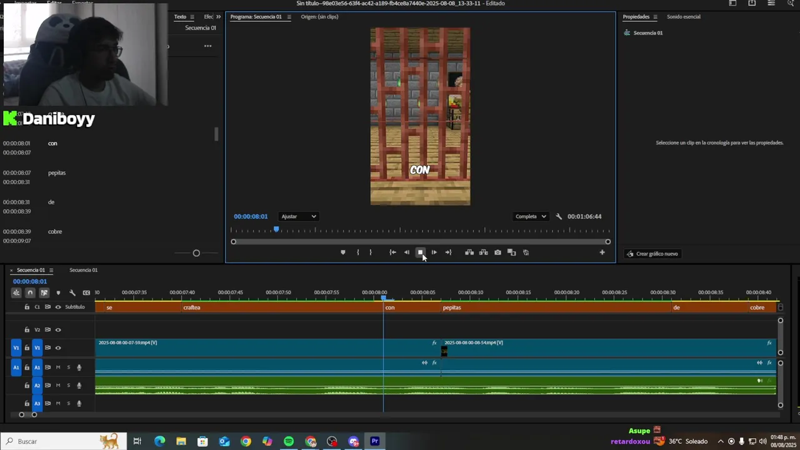Click the Crear gráfico nuevo button
The image size is (800, 450).
click(652, 254)
